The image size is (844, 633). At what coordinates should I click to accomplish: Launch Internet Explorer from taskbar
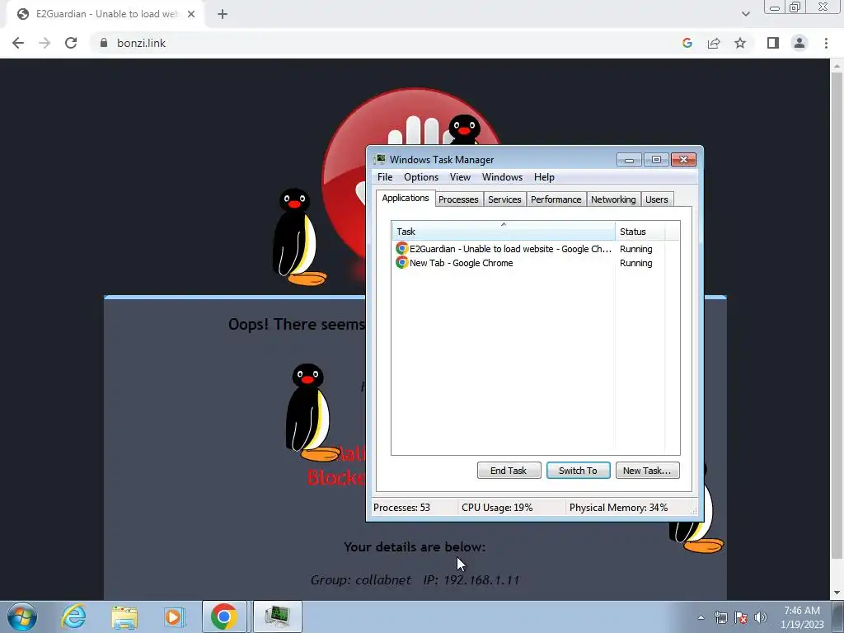(73, 617)
